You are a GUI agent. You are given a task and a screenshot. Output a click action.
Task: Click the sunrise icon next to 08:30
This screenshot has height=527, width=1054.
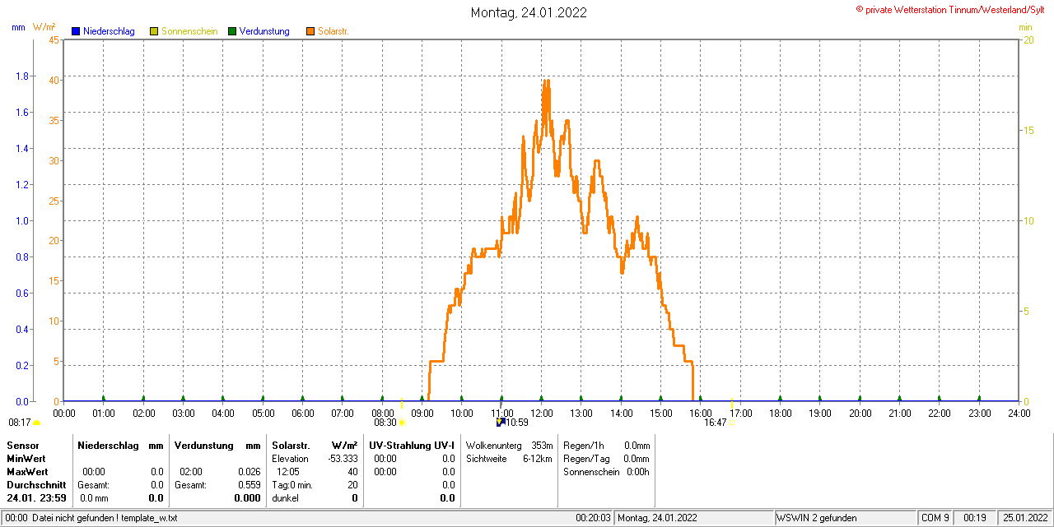click(x=402, y=423)
